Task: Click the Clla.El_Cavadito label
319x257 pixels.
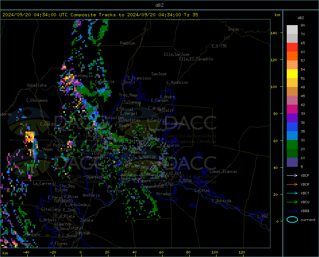Action: tap(196, 59)
